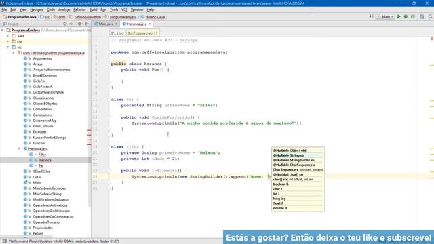Collapse the Heranca.java tree node
Image resolution: width=434 pixels, height=244 pixels.
click(19, 149)
